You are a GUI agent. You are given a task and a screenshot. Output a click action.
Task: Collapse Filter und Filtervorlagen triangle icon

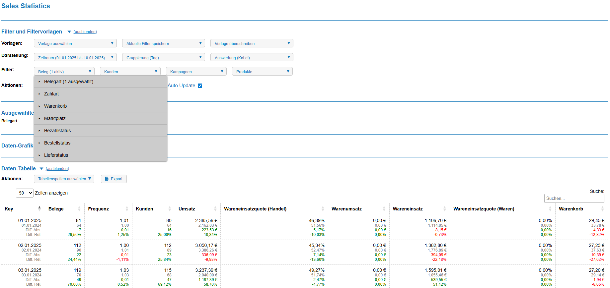(69, 32)
